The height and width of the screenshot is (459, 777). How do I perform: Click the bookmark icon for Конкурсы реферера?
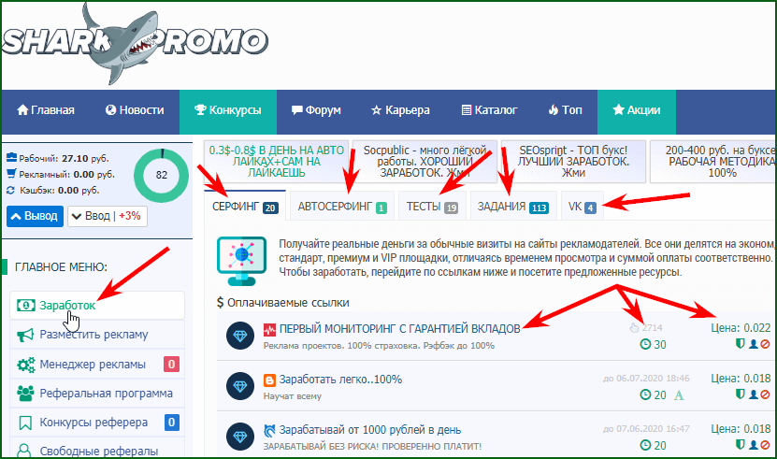point(24,423)
